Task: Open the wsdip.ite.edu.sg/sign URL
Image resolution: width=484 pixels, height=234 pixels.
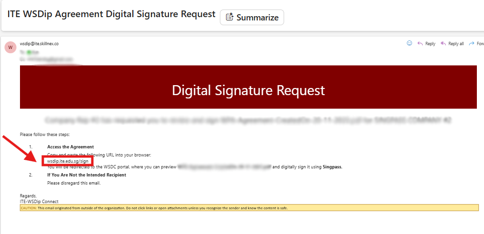Action: point(68,161)
